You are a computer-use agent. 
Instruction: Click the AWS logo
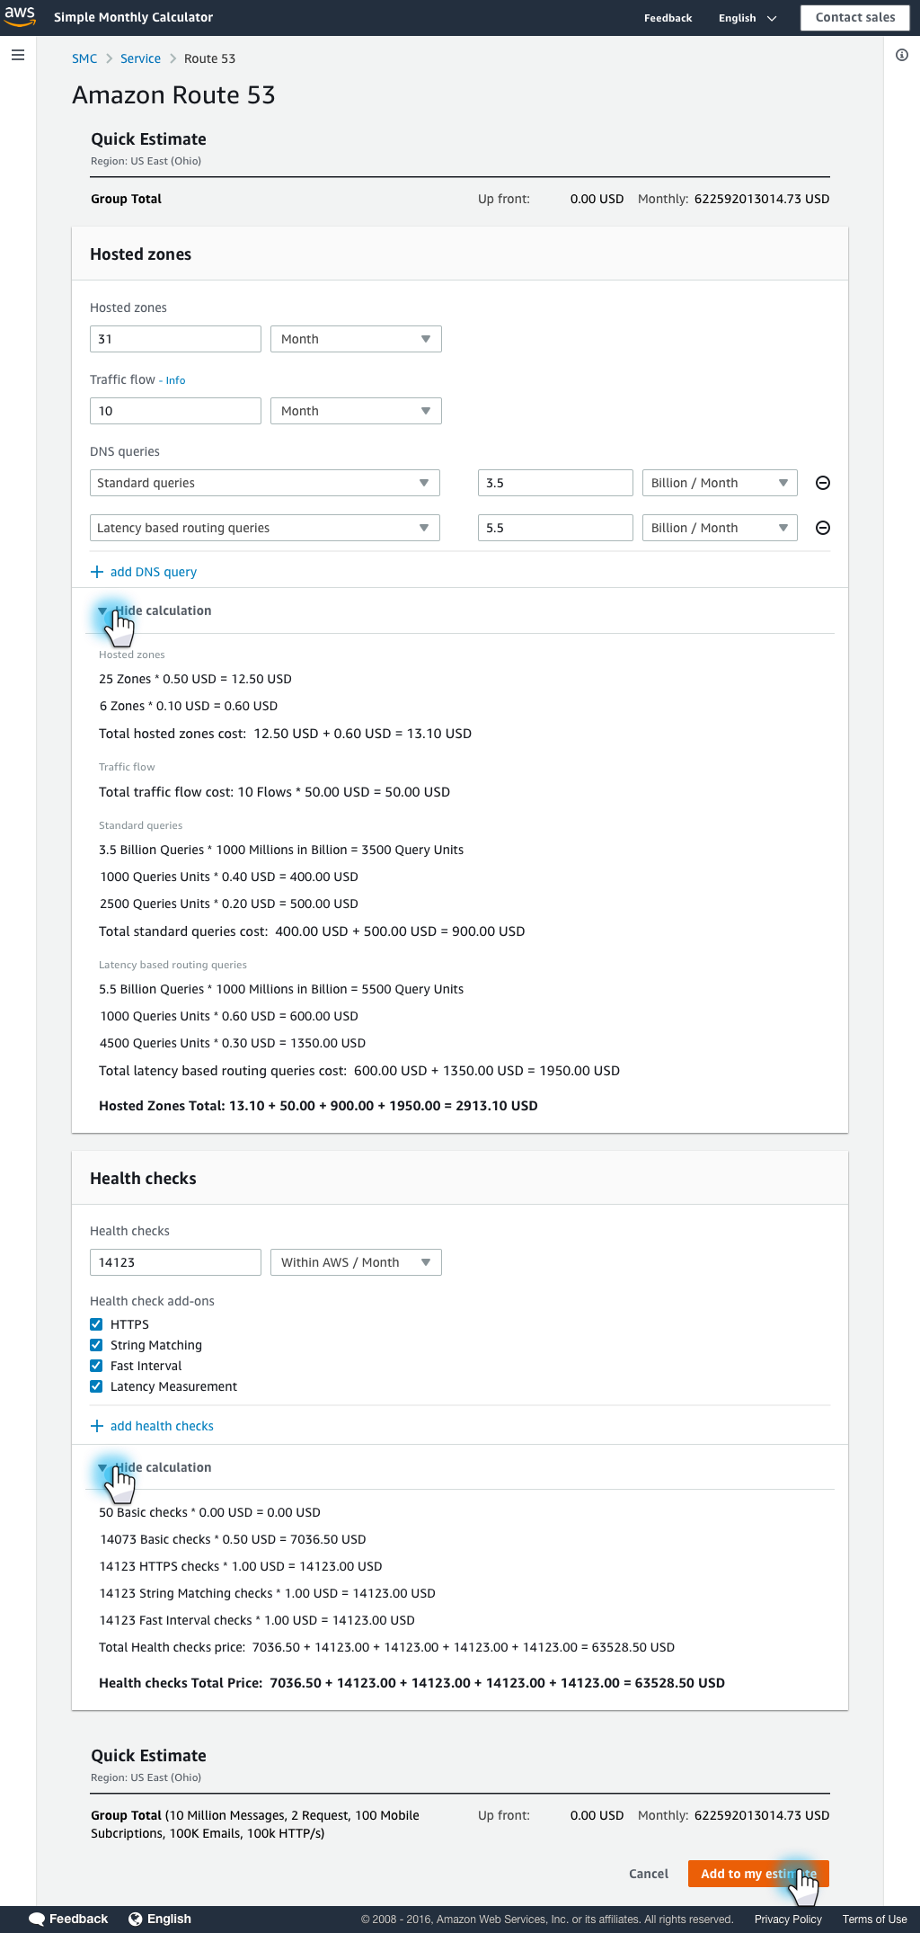coord(20,16)
